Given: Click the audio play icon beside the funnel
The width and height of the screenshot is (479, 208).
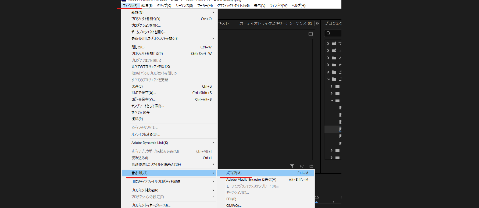Looking at the screenshot, I should tap(302, 166).
